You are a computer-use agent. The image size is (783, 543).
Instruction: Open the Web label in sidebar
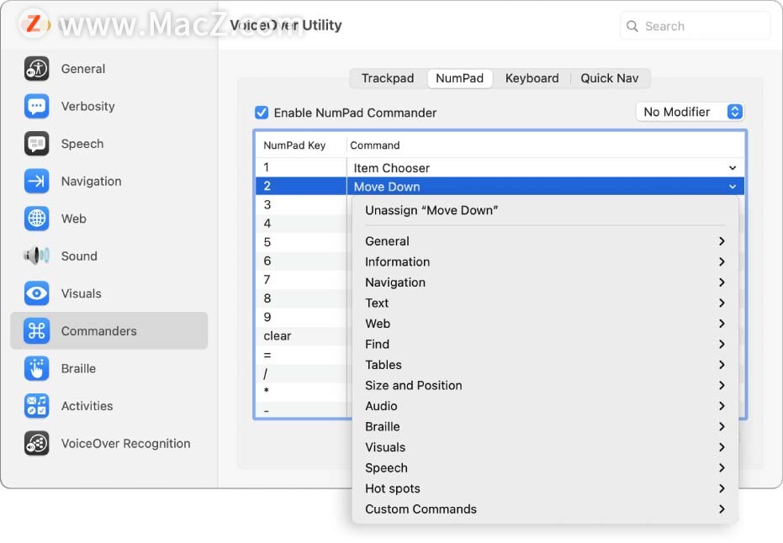[x=74, y=219]
